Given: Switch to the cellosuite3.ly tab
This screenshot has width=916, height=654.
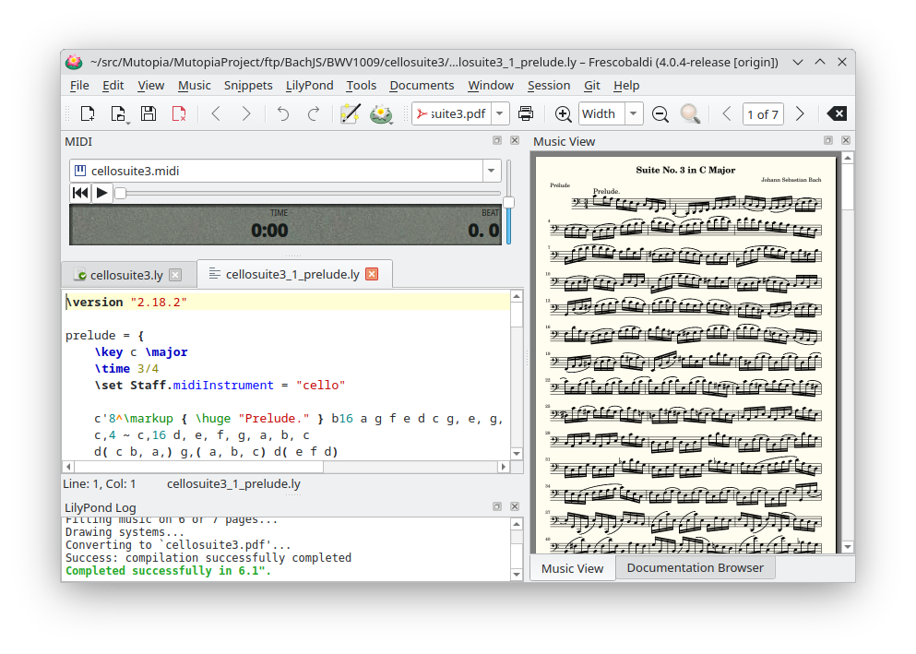Looking at the screenshot, I should pyautogui.click(x=125, y=275).
